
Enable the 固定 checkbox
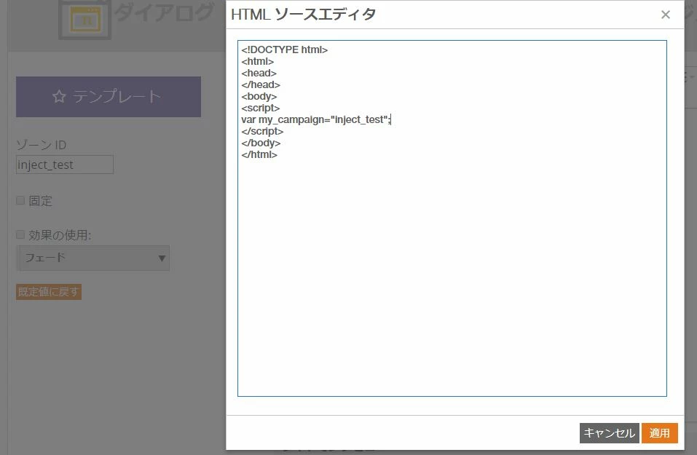point(20,200)
